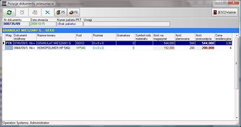Click the greyed-out new item starburst icon

click(22, 12)
